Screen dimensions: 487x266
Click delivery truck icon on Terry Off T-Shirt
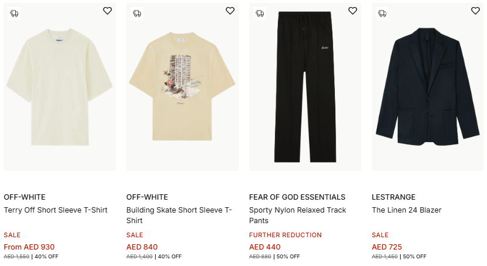(14, 13)
